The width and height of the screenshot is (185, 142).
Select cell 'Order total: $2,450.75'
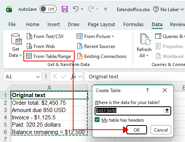[x=49, y=102]
